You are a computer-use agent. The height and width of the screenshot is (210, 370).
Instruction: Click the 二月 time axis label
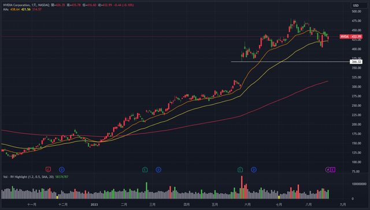[x=124, y=205]
